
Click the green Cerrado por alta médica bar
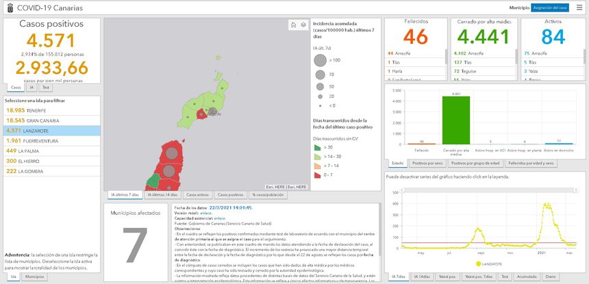coord(455,120)
